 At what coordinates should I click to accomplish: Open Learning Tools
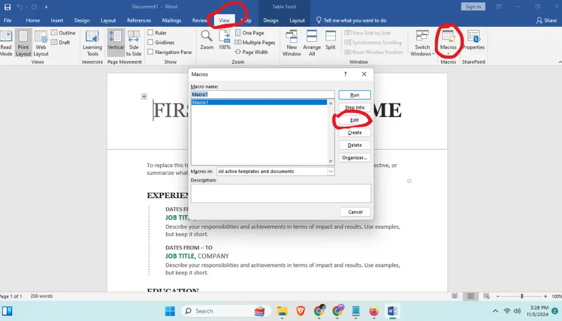[92, 43]
